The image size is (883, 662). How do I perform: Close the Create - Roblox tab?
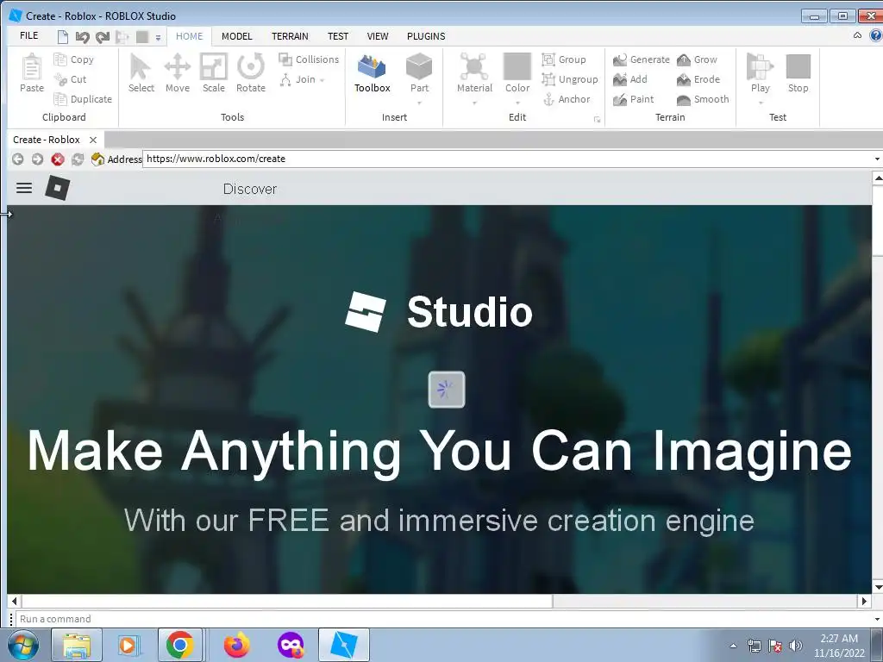(93, 140)
